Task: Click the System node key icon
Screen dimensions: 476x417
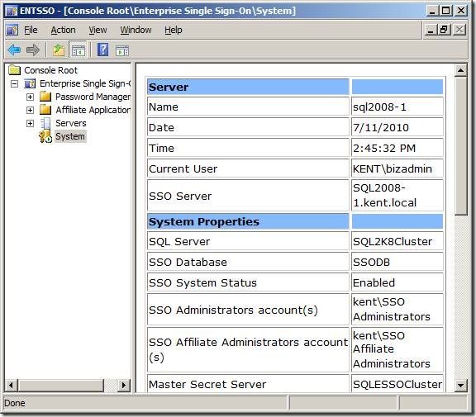Action: [45, 136]
